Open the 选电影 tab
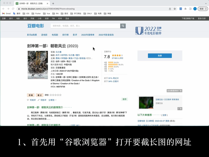 coord(44,35)
